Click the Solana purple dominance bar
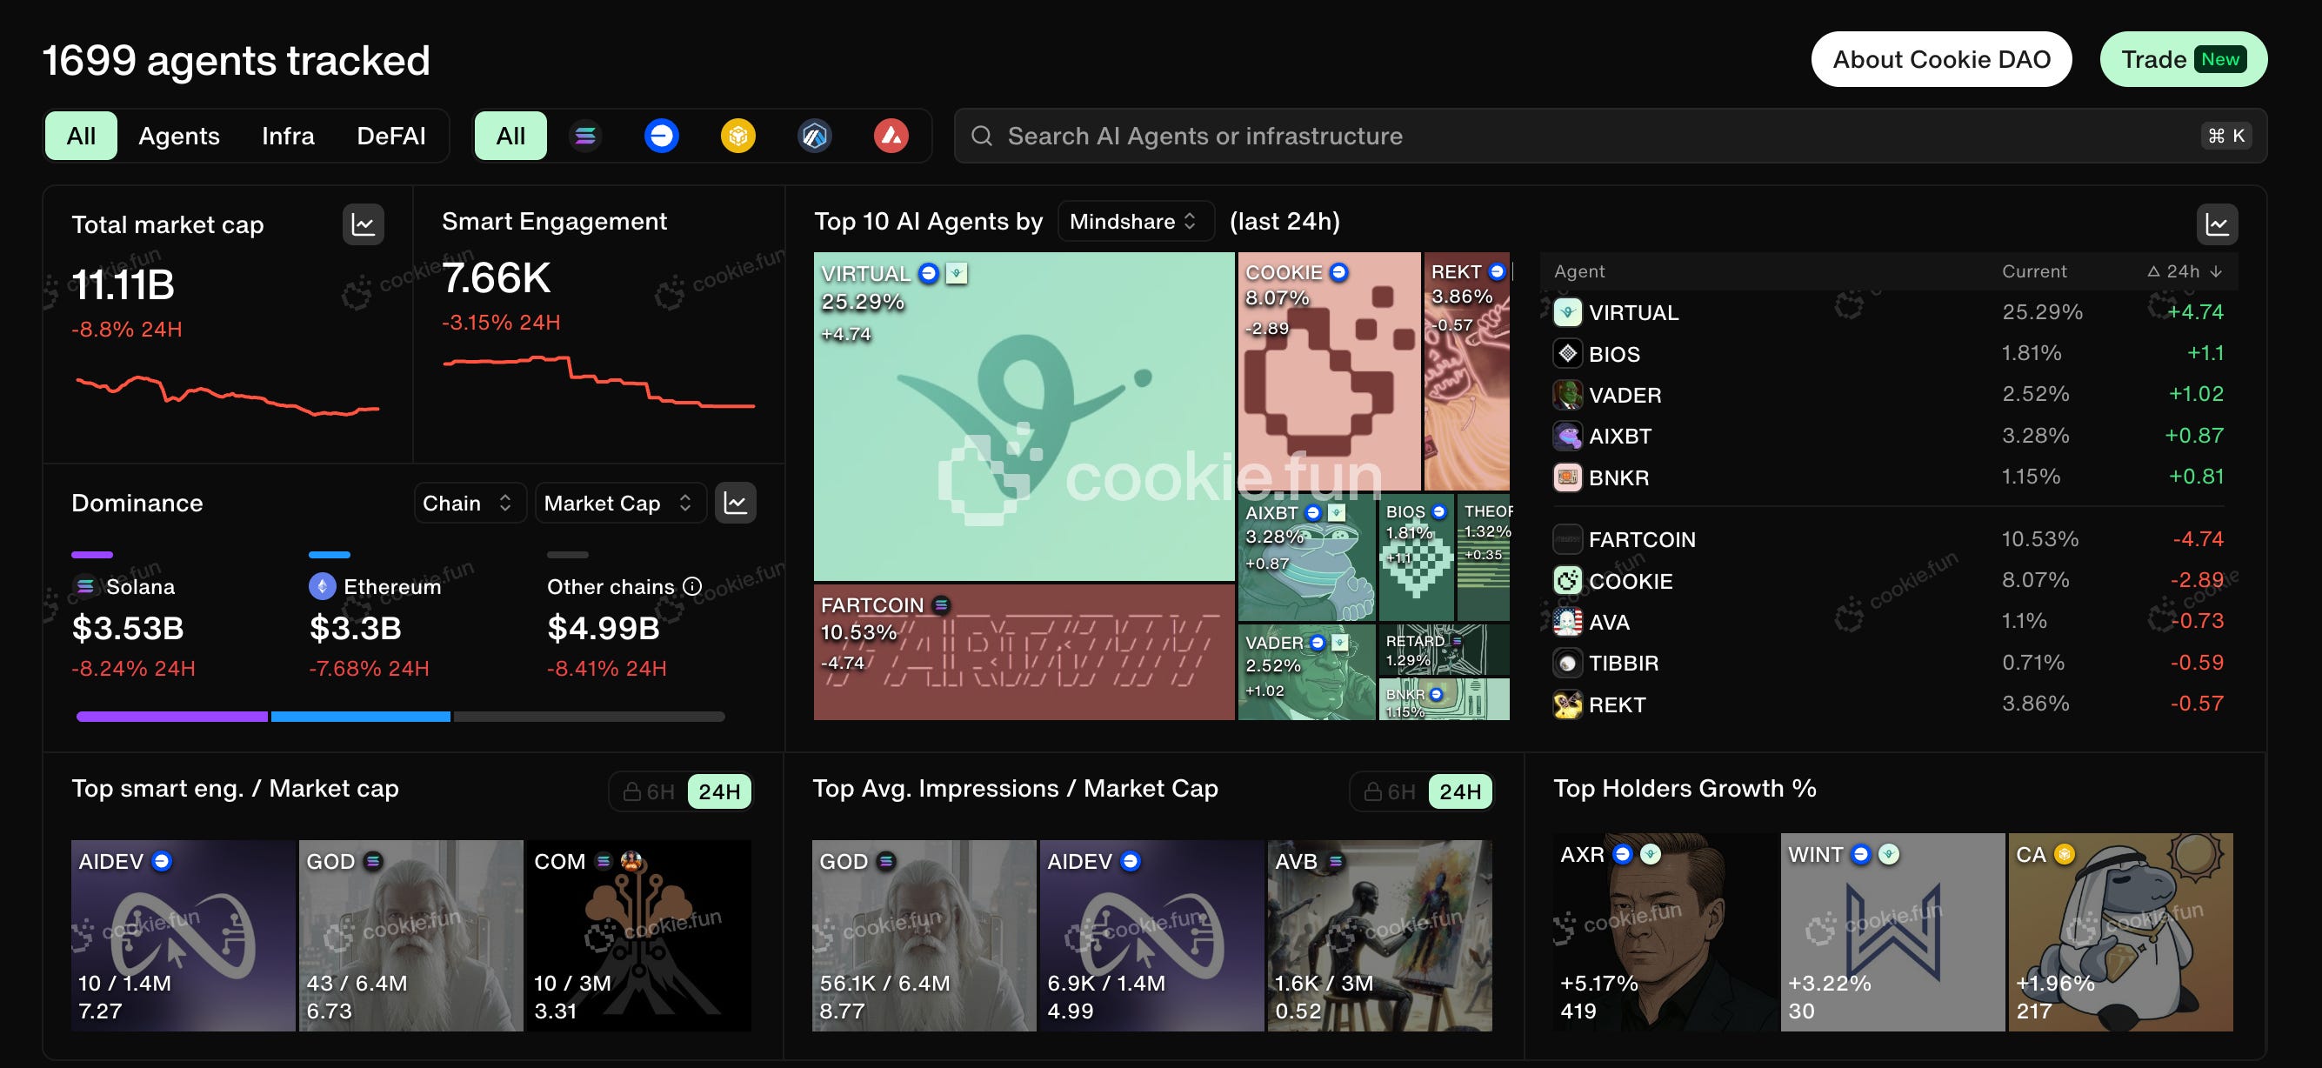Screen dimensions: 2322x1068 [x=171, y=717]
